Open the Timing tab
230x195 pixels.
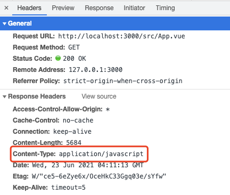point(165,8)
